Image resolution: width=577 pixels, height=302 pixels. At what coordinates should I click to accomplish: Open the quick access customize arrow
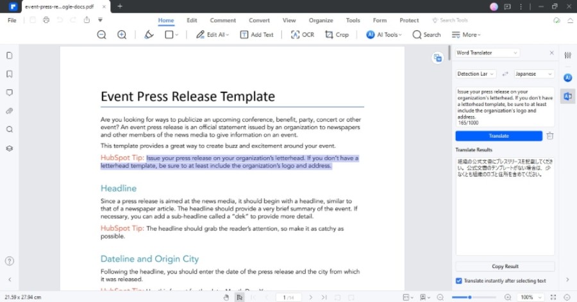click(100, 20)
